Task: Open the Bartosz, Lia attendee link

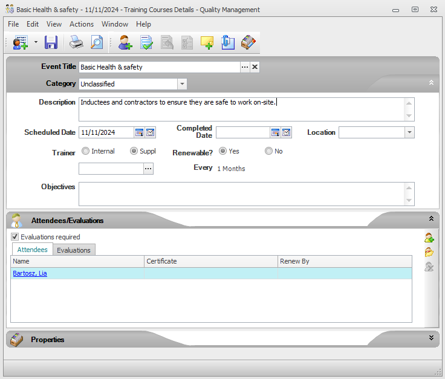Action: tap(30, 273)
